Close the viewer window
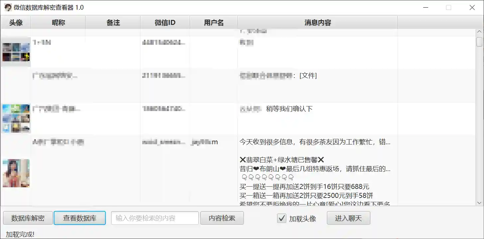Screen dimensions: 484x239 [x=472, y=7]
